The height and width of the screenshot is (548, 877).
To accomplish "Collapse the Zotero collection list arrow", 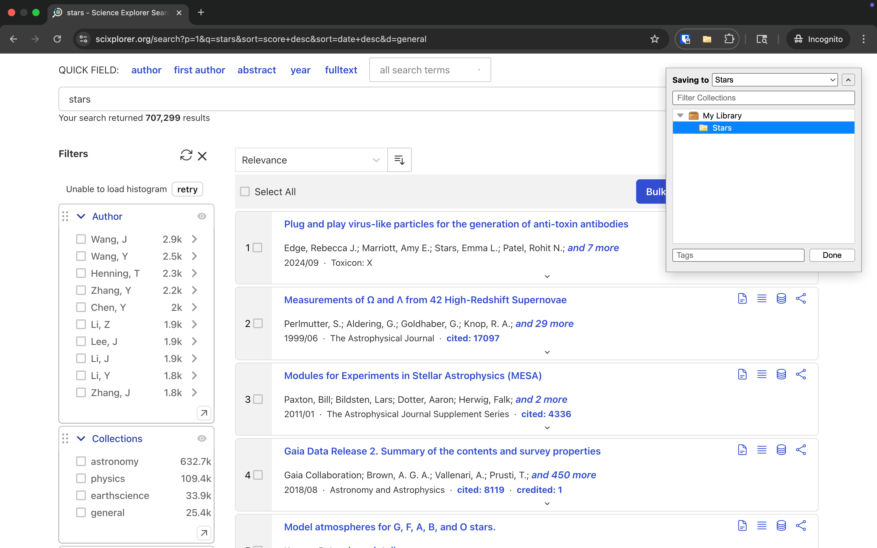I will (848, 80).
